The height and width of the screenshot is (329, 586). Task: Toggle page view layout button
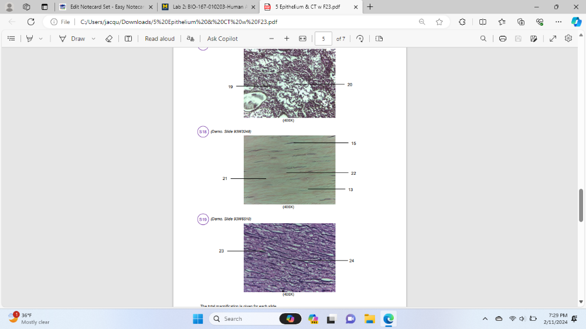coord(379,39)
